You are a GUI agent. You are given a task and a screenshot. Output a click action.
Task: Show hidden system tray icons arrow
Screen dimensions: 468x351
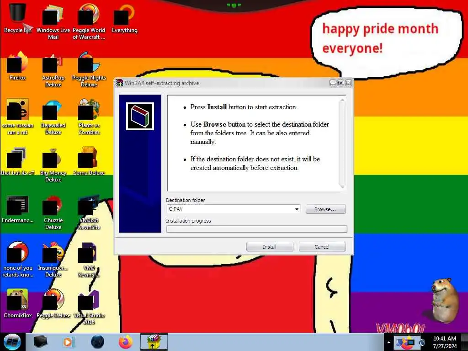(x=388, y=342)
